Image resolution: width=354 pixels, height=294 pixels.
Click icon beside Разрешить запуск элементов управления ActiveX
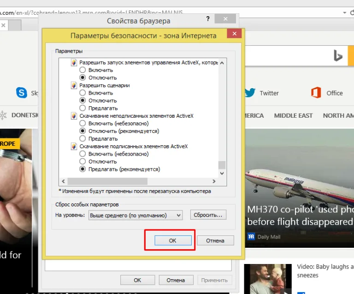pyautogui.click(x=74, y=62)
